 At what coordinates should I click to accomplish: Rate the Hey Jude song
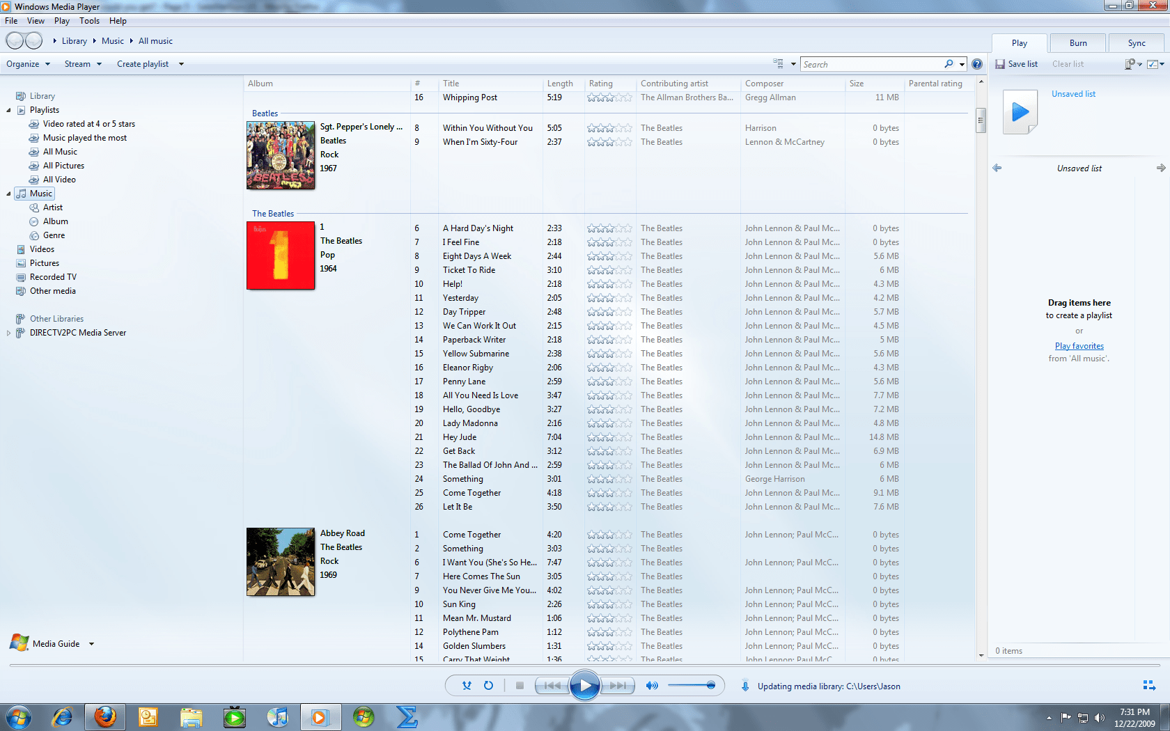pos(609,437)
